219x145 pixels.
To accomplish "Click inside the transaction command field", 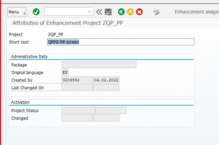I will click(x=65, y=12).
